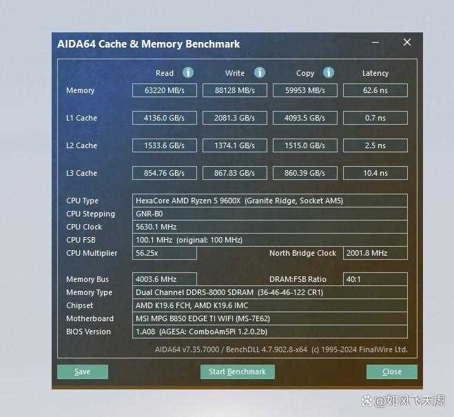This screenshot has width=454, height=417.
Task: Click Memory Type field DDR5-8000 SDRAM
Action: pos(270,292)
